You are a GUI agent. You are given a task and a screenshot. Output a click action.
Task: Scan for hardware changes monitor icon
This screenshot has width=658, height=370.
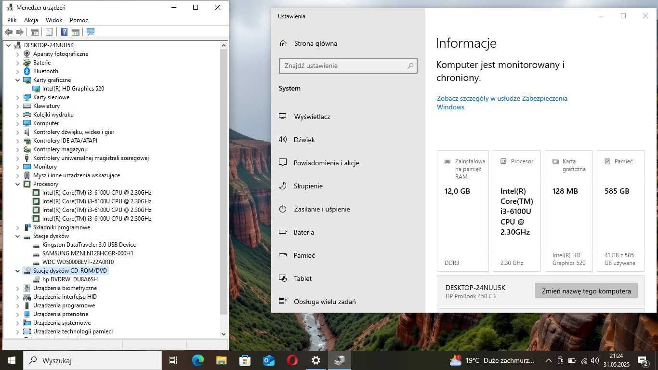(91, 32)
